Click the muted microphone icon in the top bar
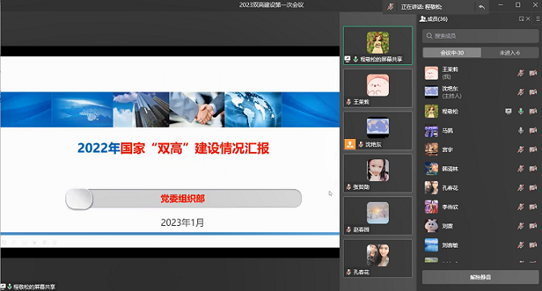Viewport: 542px width, 291px height. tap(391, 6)
